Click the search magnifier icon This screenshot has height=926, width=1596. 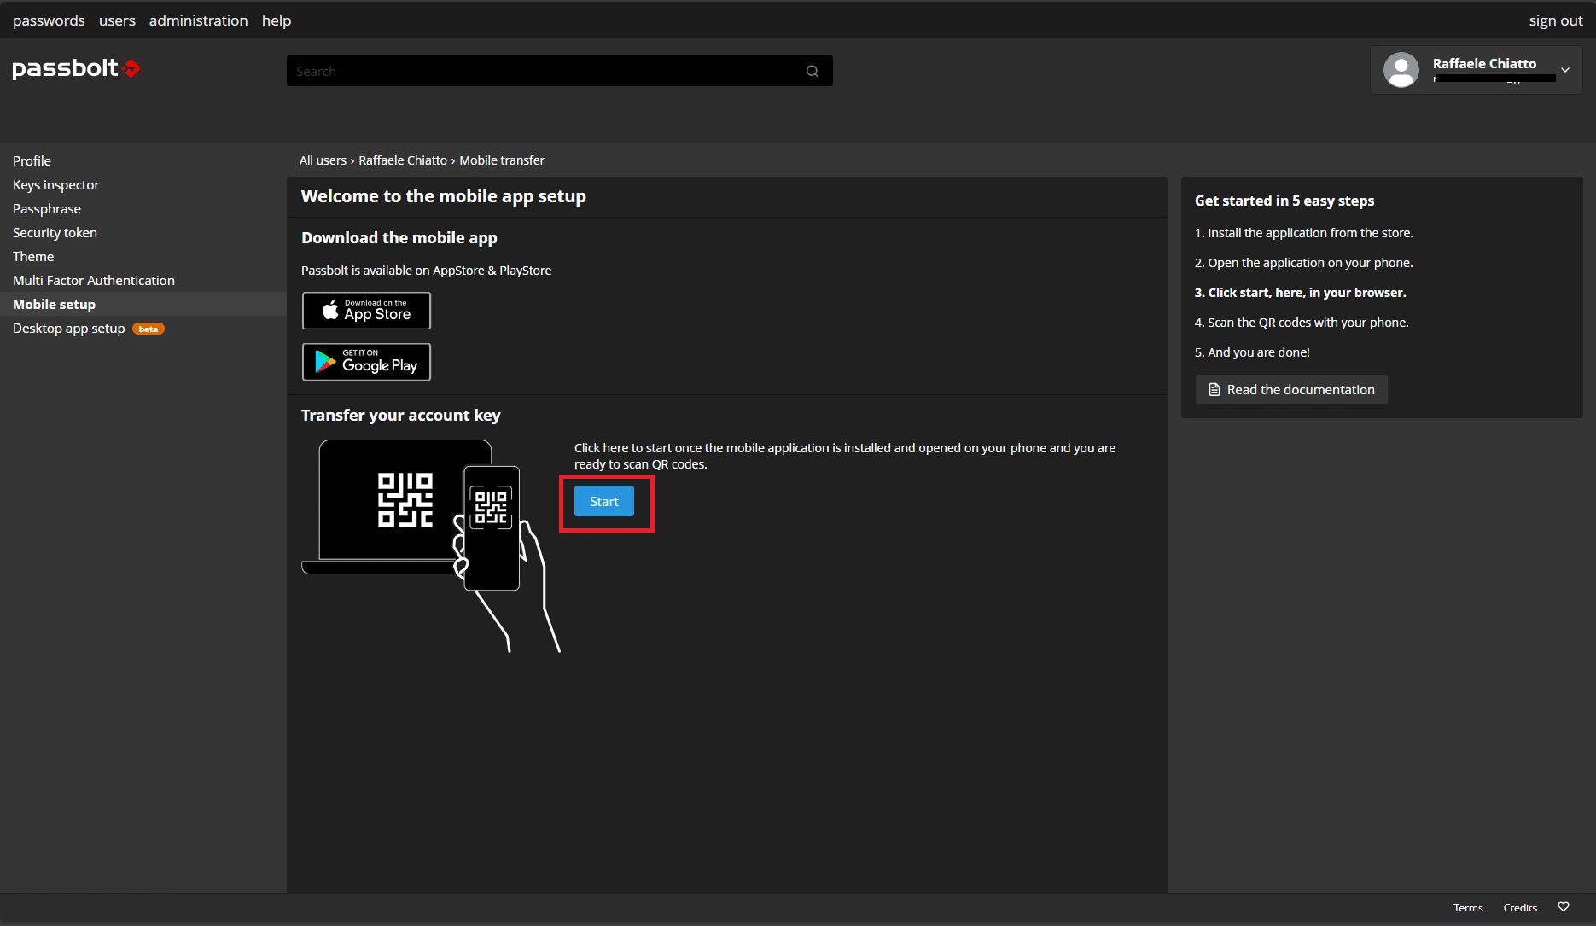pos(813,72)
